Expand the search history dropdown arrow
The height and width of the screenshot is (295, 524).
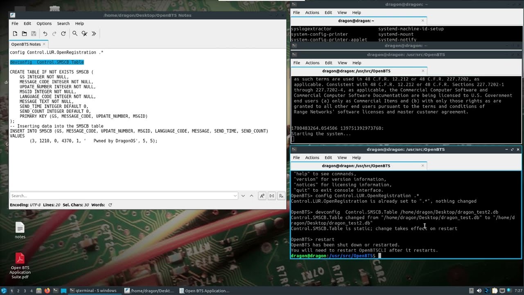click(x=235, y=196)
